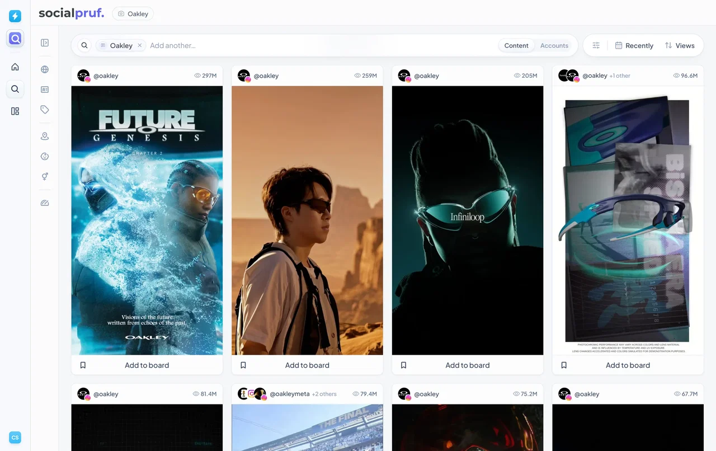The height and width of the screenshot is (451, 716).
Task: Open the globe filter icon
Action: point(45,69)
